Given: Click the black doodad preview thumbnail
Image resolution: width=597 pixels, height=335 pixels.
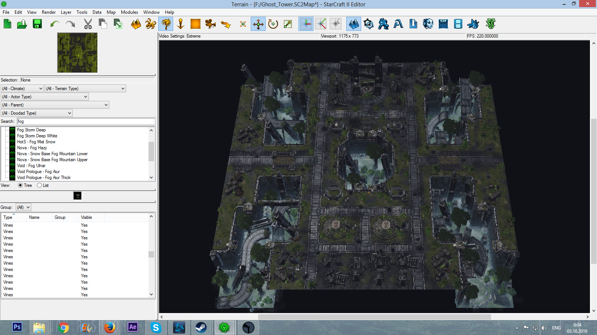Looking at the screenshot, I should 77,196.
